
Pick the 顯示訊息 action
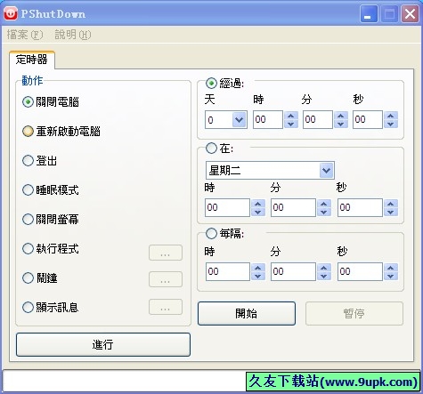click(x=28, y=308)
